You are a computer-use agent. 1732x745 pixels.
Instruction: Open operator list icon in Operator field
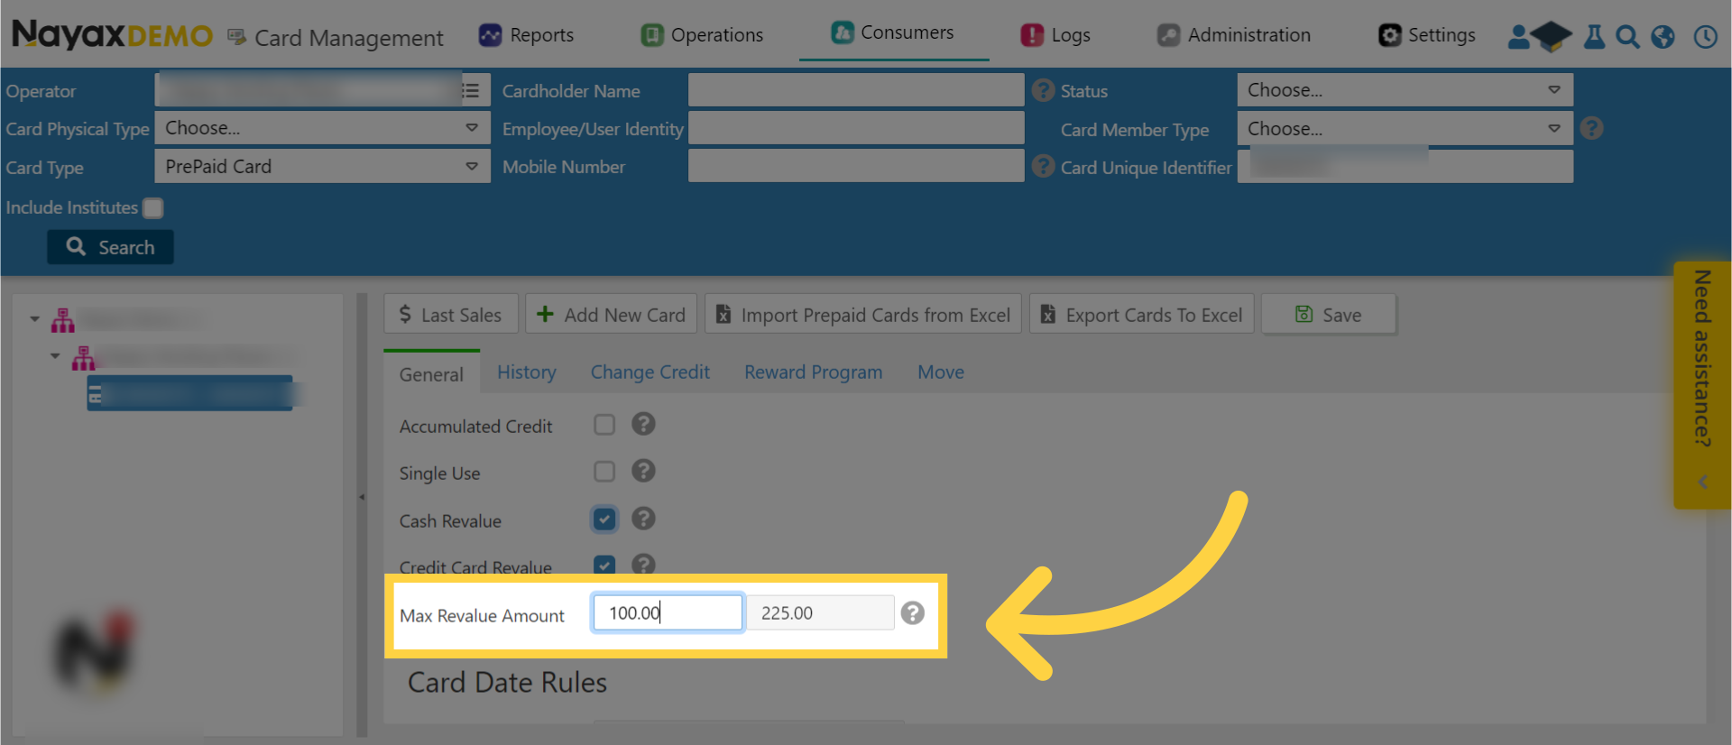click(x=471, y=90)
